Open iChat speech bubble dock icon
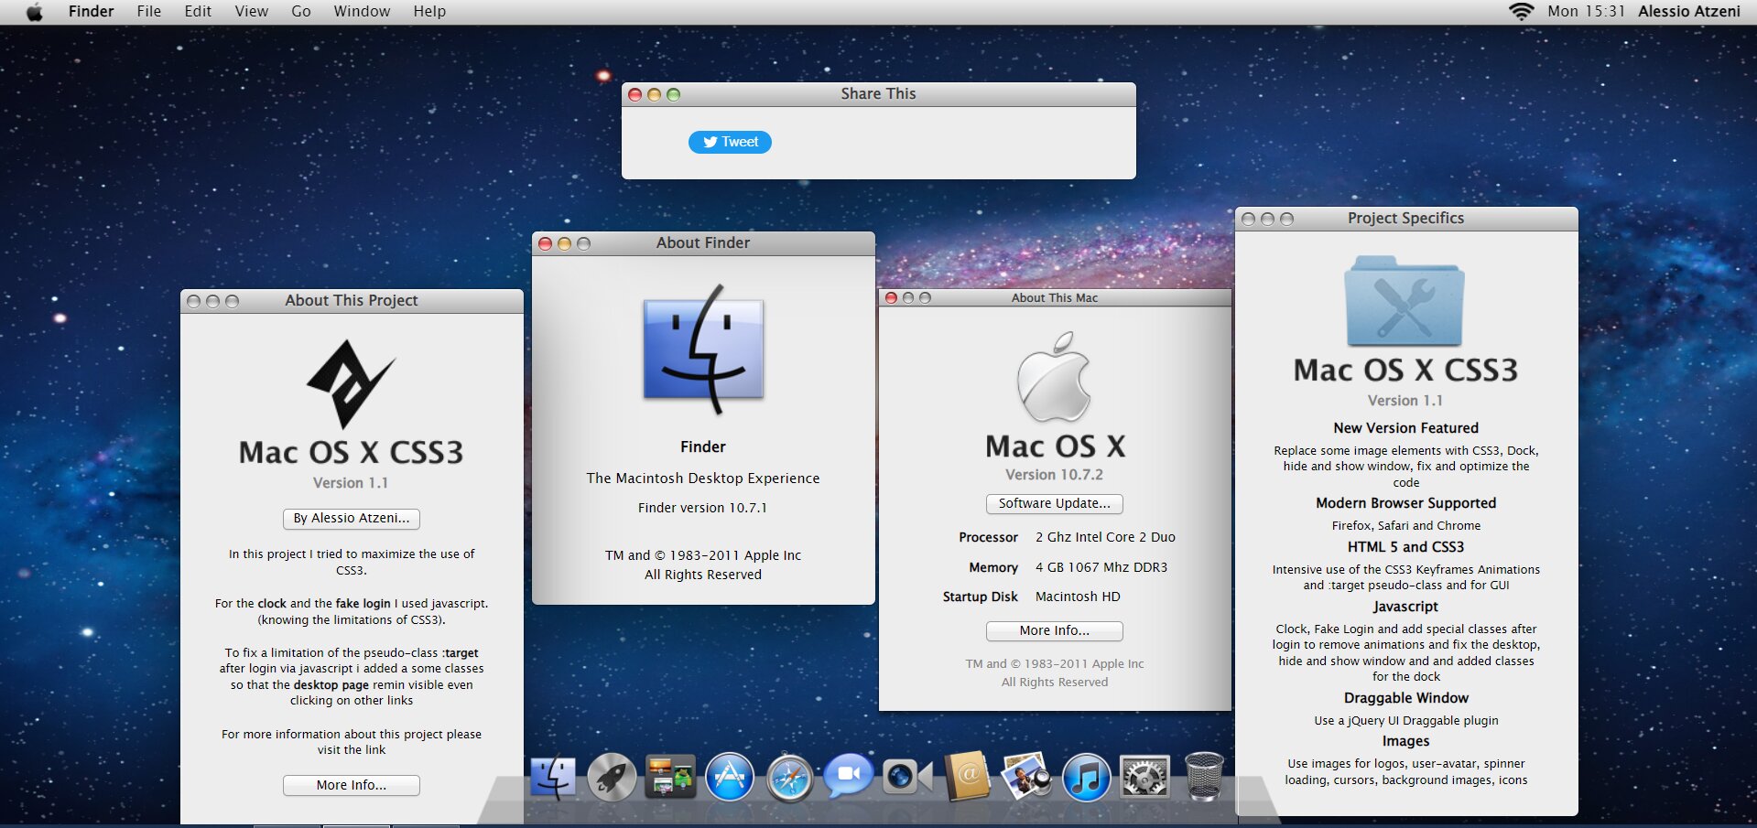The height and width of the screenshot is (828, 1757). coord(849,776)
